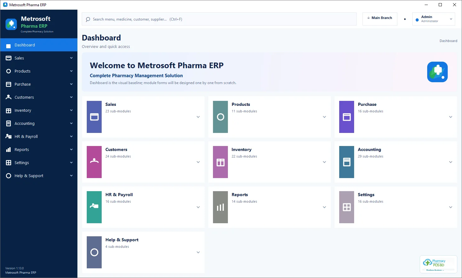Screen dimensions: 462x278
Task: Click the Pharmacy POS BD logo thumbnail
Action: coord(438,264)
